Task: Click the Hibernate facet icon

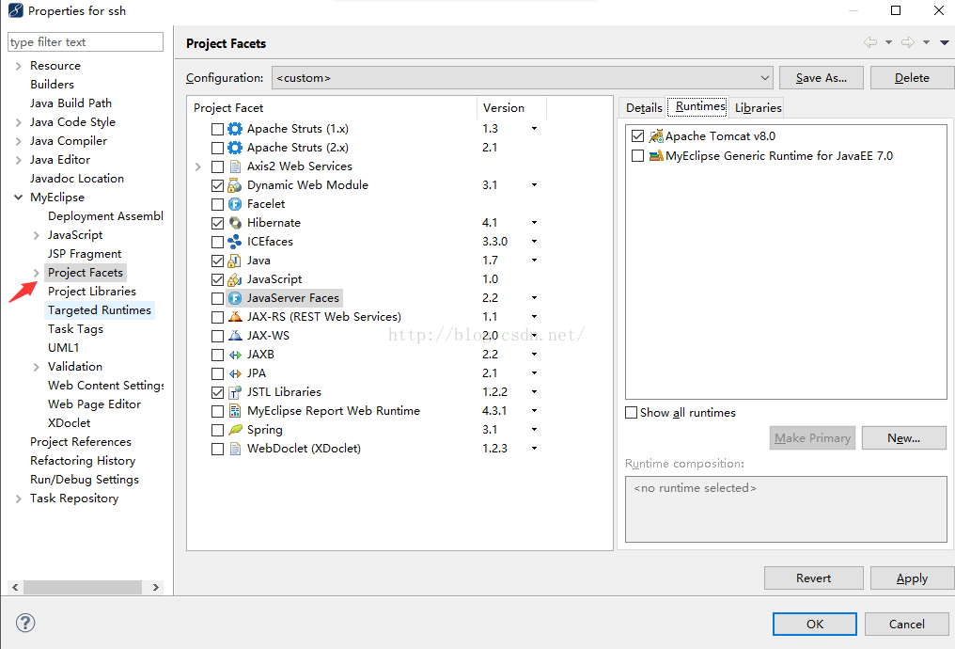Action: point(235,223)
